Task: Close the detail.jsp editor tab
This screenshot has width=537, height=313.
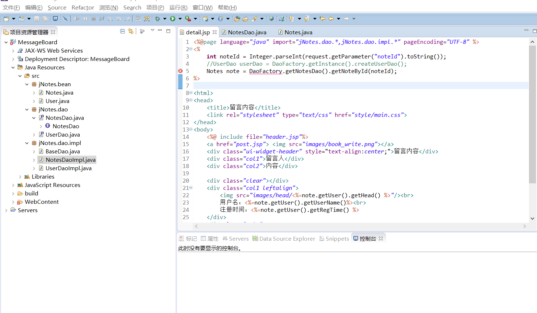Action: pyautogui.click(x=215, y=32)
